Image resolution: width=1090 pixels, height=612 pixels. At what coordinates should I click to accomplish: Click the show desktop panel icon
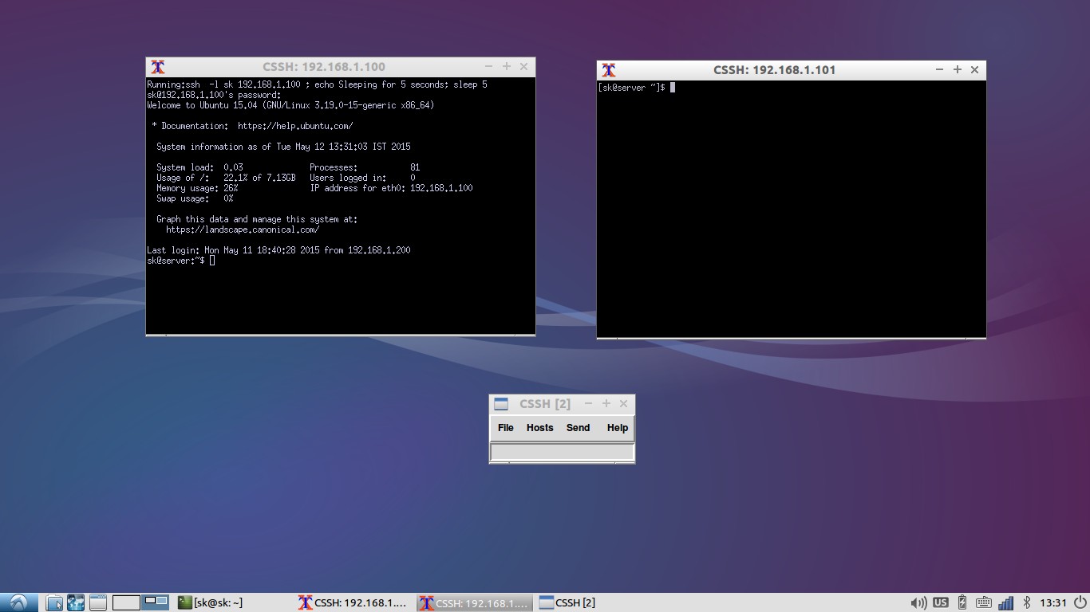click(x=98, y=602)
